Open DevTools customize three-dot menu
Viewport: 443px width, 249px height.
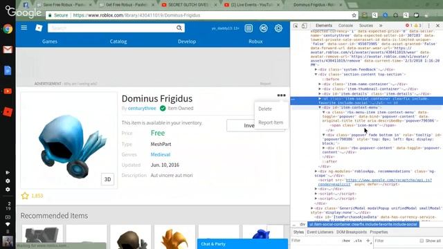(429, 26)
